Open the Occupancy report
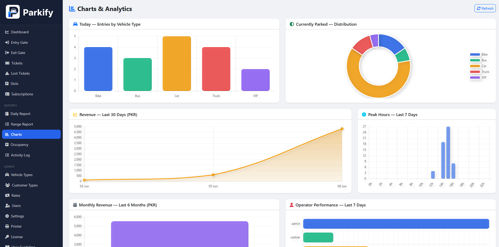Viewport: 499px width, 247px height. [x=31, y=145]
